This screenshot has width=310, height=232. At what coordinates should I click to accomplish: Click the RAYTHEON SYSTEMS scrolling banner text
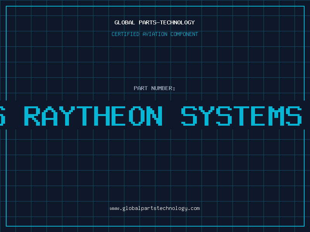(x=163, y=116)
